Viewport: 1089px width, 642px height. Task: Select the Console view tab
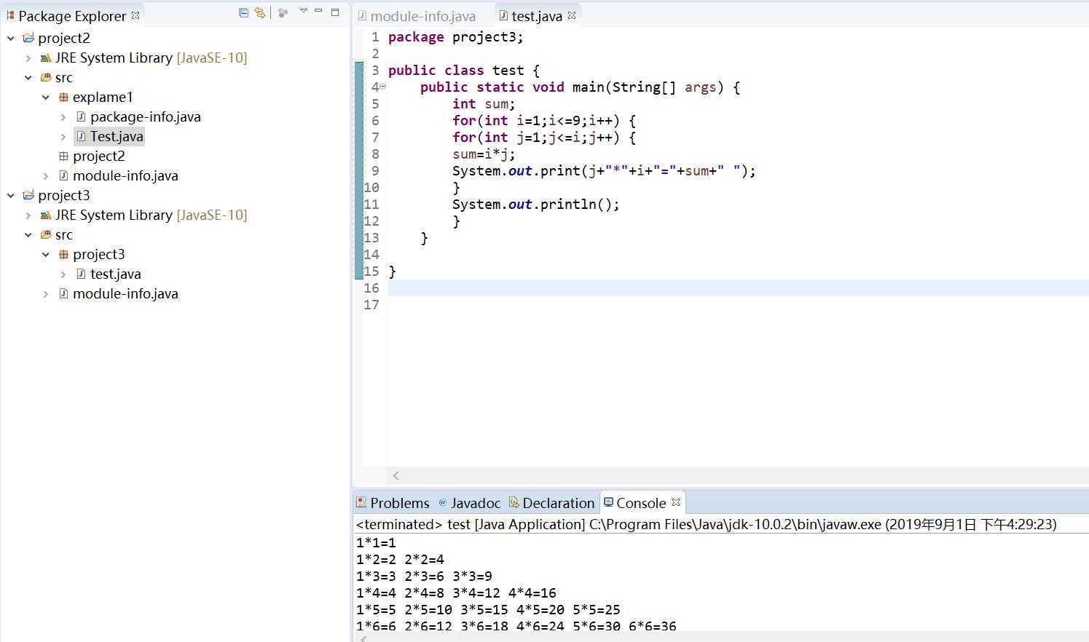pyautogui.click(x=641, y=503)
